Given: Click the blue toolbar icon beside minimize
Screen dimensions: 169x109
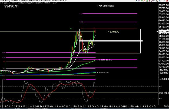Looking at the screenshot, I should 160,1.
